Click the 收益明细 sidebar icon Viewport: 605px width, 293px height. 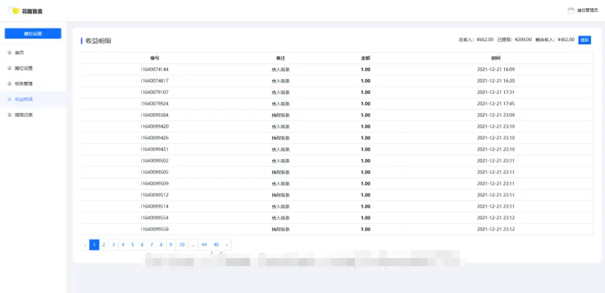pos(9,99)
